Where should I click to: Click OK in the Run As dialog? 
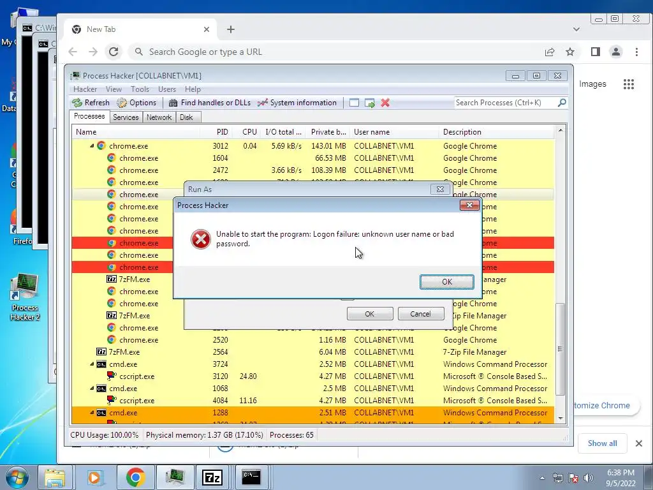370,314
